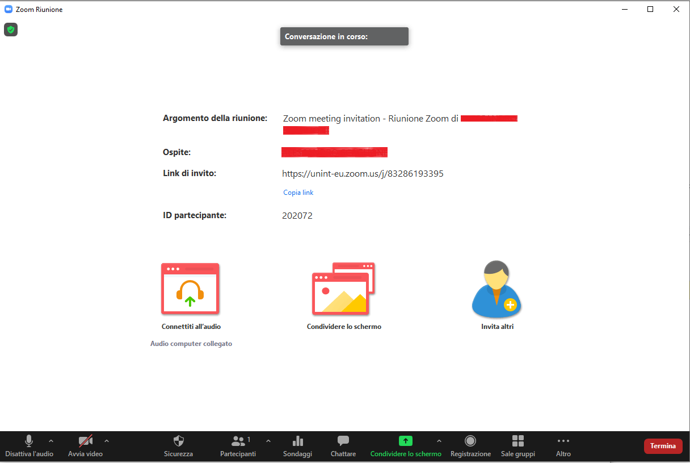Expand the arrow beside Partecipanti

[x=268, y=441]
